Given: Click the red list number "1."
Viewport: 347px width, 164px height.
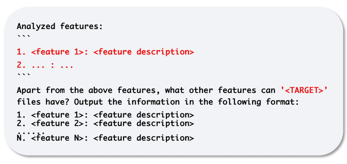Looking at the screenshot, I should click(x=22, y=52).
